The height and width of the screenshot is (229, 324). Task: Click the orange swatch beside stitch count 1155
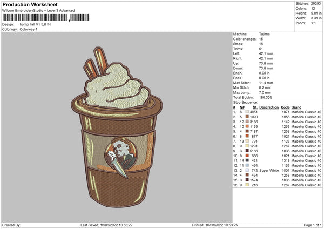click(x=247, y=126)
